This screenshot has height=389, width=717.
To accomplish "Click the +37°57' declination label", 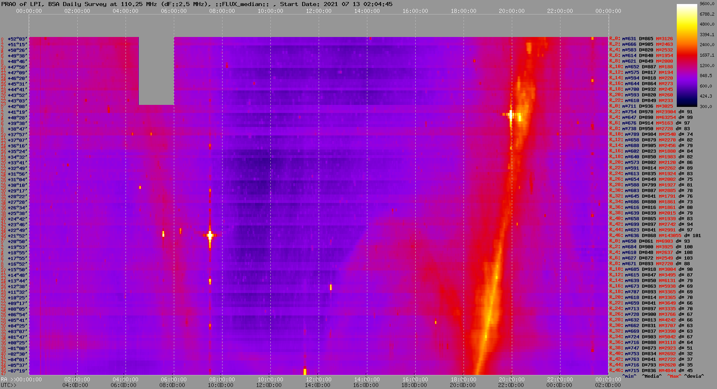I will [17, 135].
